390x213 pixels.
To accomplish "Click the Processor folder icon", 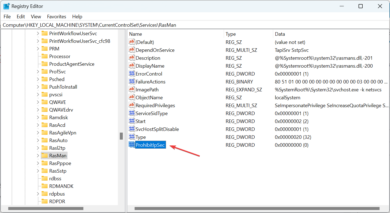I will [x=45, y=56].
